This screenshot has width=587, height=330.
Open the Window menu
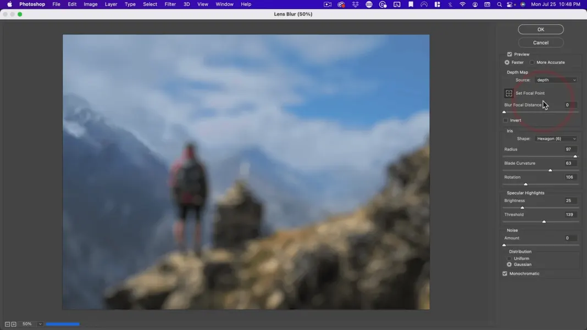point(224,4)
